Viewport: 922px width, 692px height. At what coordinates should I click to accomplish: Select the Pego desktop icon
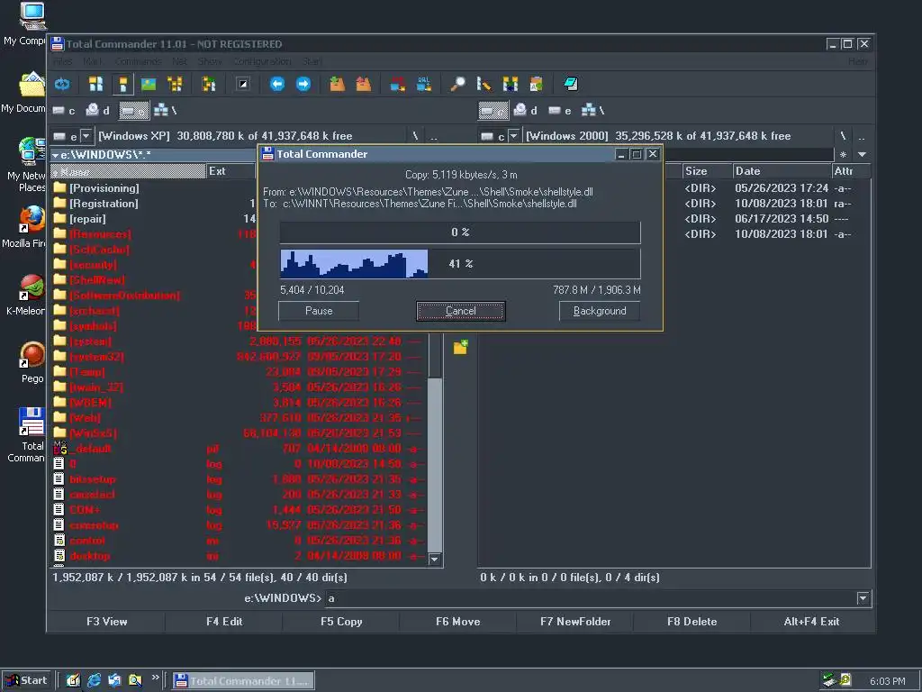click(x=32, y=363)
